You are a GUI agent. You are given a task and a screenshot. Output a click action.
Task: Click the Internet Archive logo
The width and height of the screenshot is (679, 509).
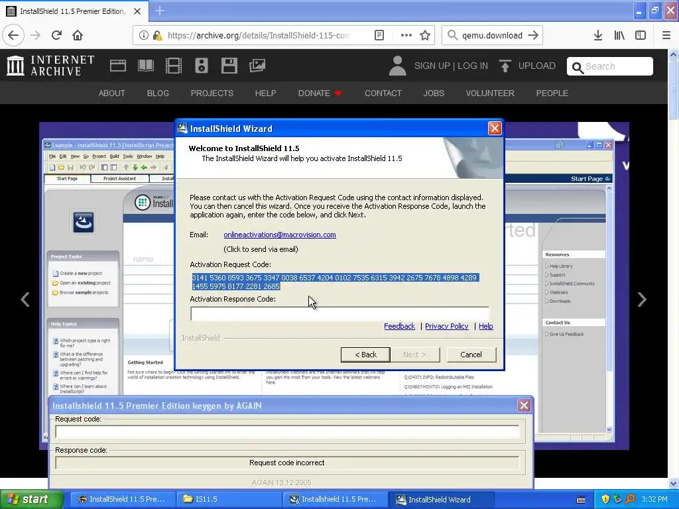click(x=50, y=66)
